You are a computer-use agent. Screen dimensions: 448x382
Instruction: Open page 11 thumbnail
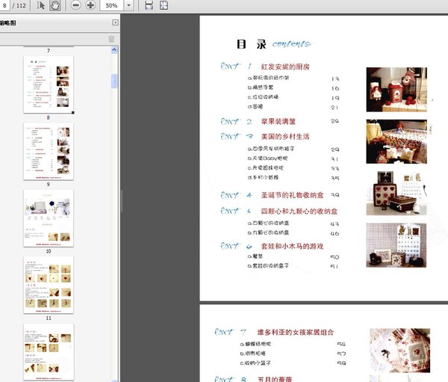pyautogui.click(x=49, y=285)
